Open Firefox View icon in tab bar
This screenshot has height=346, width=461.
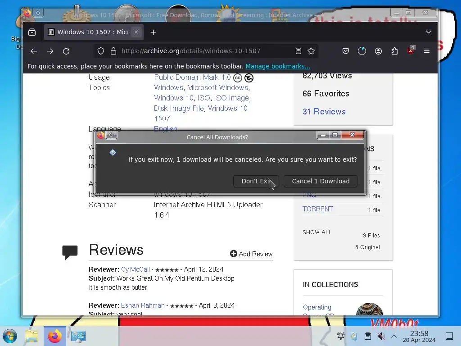click(x=32, y=32)
